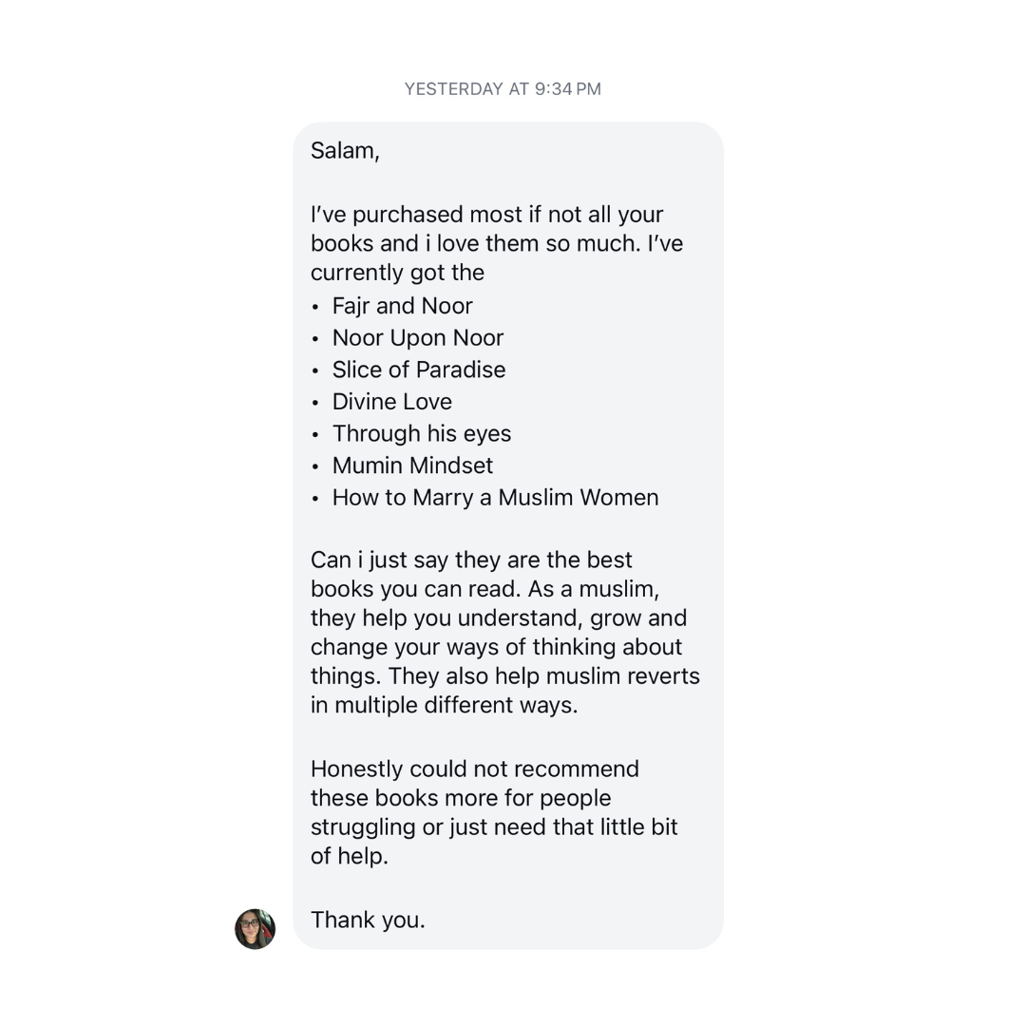The height and width of the screenshot is (1026, 1026).
Task: Click the "currently got the" text line
Action: pyautogui.click(x=397, y=273)
